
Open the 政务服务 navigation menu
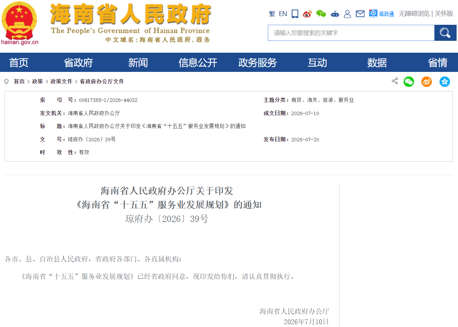tap(257, 62)
